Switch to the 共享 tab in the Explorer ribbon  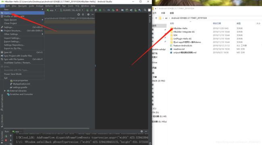pos(163,13)
